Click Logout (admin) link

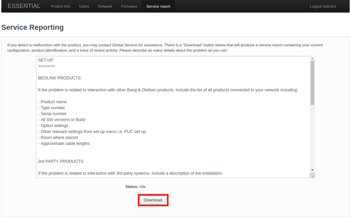coord(323,6)
